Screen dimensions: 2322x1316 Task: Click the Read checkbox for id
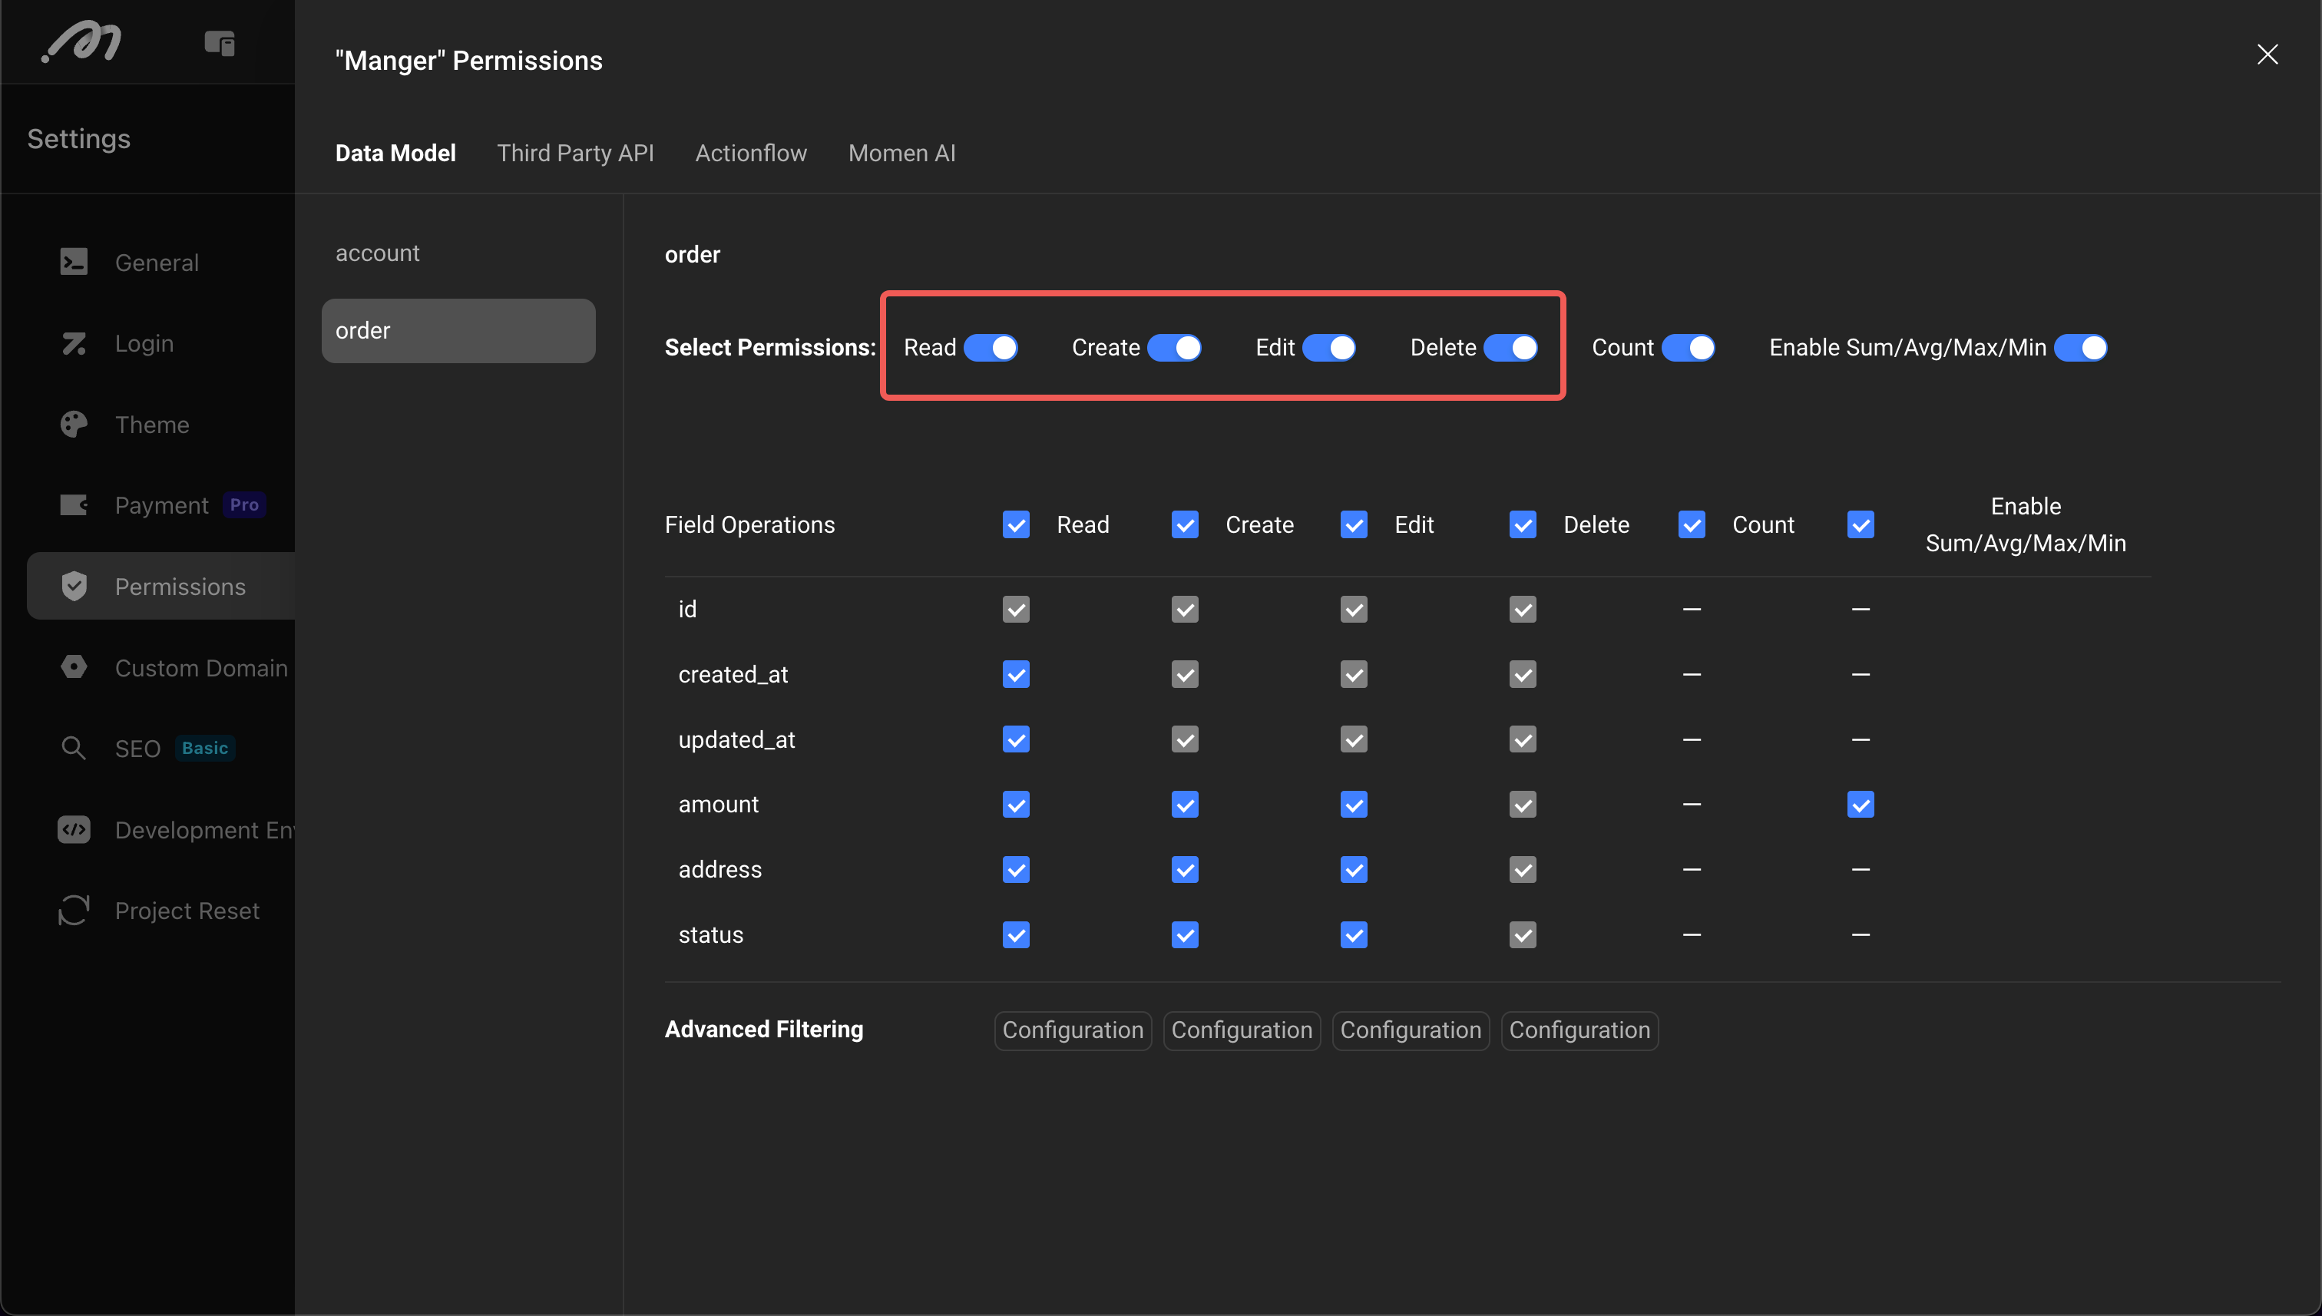click(1016, 609)
